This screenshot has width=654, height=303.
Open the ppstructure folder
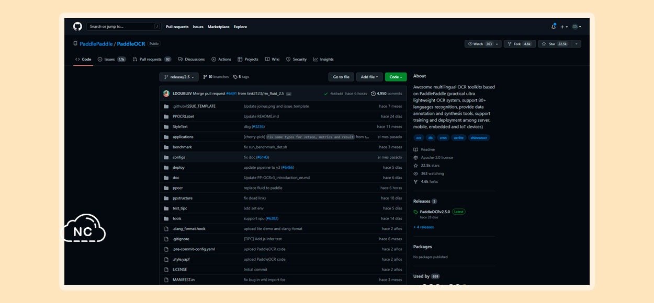tap(183, 198)
